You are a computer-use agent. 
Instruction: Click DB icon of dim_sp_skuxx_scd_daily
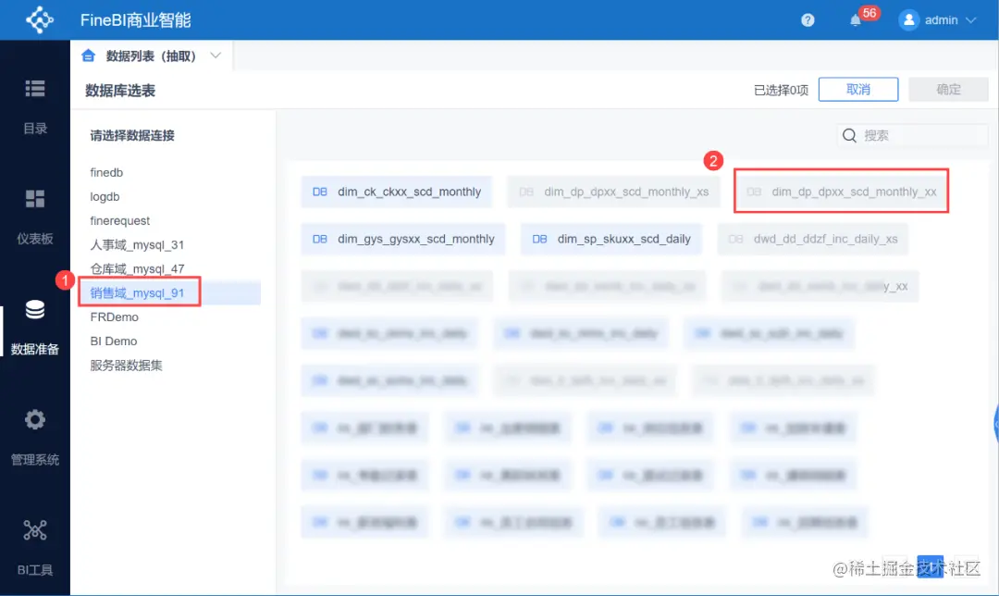click(x=539, y=239)
